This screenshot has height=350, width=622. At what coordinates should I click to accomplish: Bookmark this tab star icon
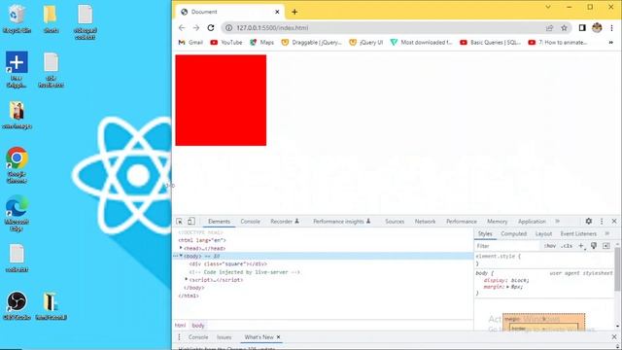click(564, 28)
